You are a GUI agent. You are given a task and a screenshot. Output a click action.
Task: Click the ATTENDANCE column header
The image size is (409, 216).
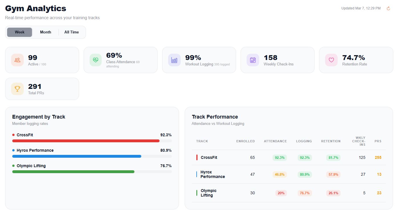pyautogui.click(x=275, y=141)
